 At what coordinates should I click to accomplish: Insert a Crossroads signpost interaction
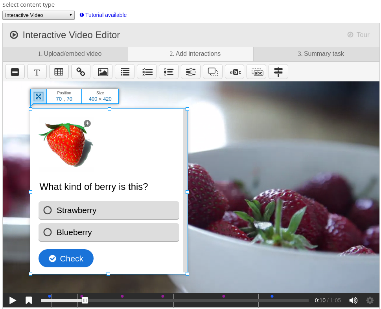point(278,72)
